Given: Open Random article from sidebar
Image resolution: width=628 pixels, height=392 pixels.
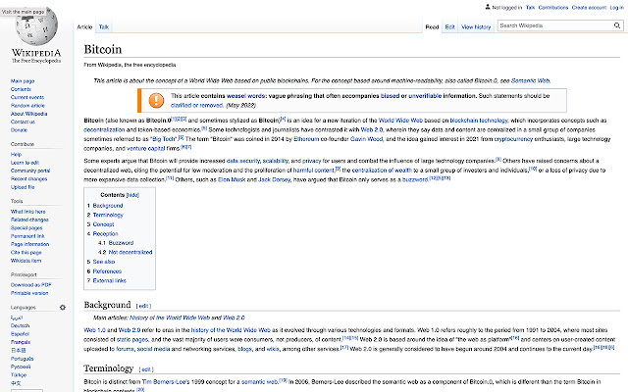Looking at the screenshot, I should [x=26, y=106].
